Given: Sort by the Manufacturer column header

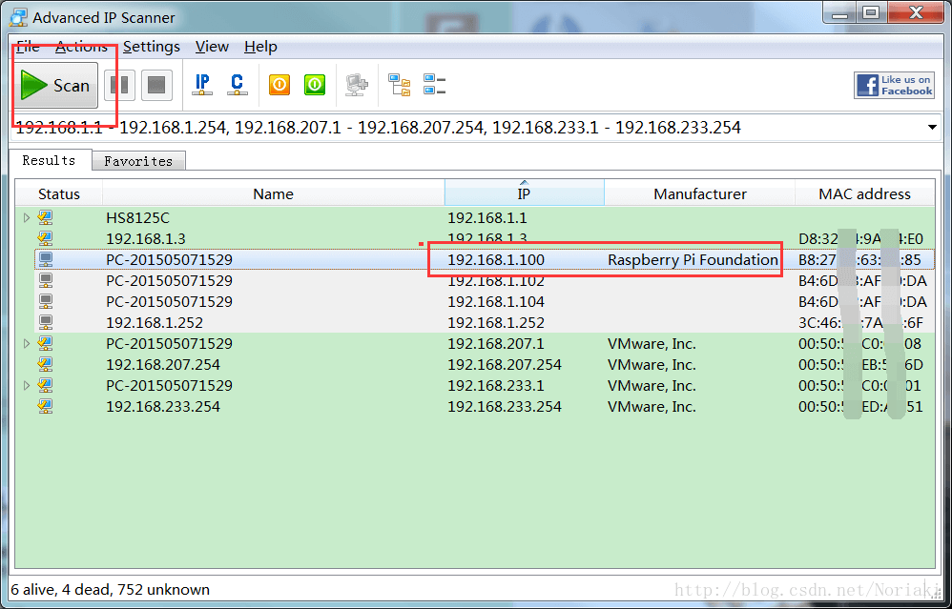Looking at the screenshot, I should coord(700,194).
